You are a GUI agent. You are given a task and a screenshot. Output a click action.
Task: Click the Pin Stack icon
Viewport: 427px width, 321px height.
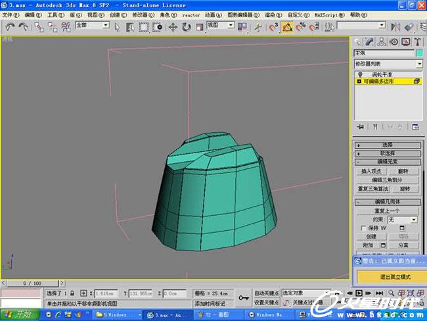pos(361,127)
